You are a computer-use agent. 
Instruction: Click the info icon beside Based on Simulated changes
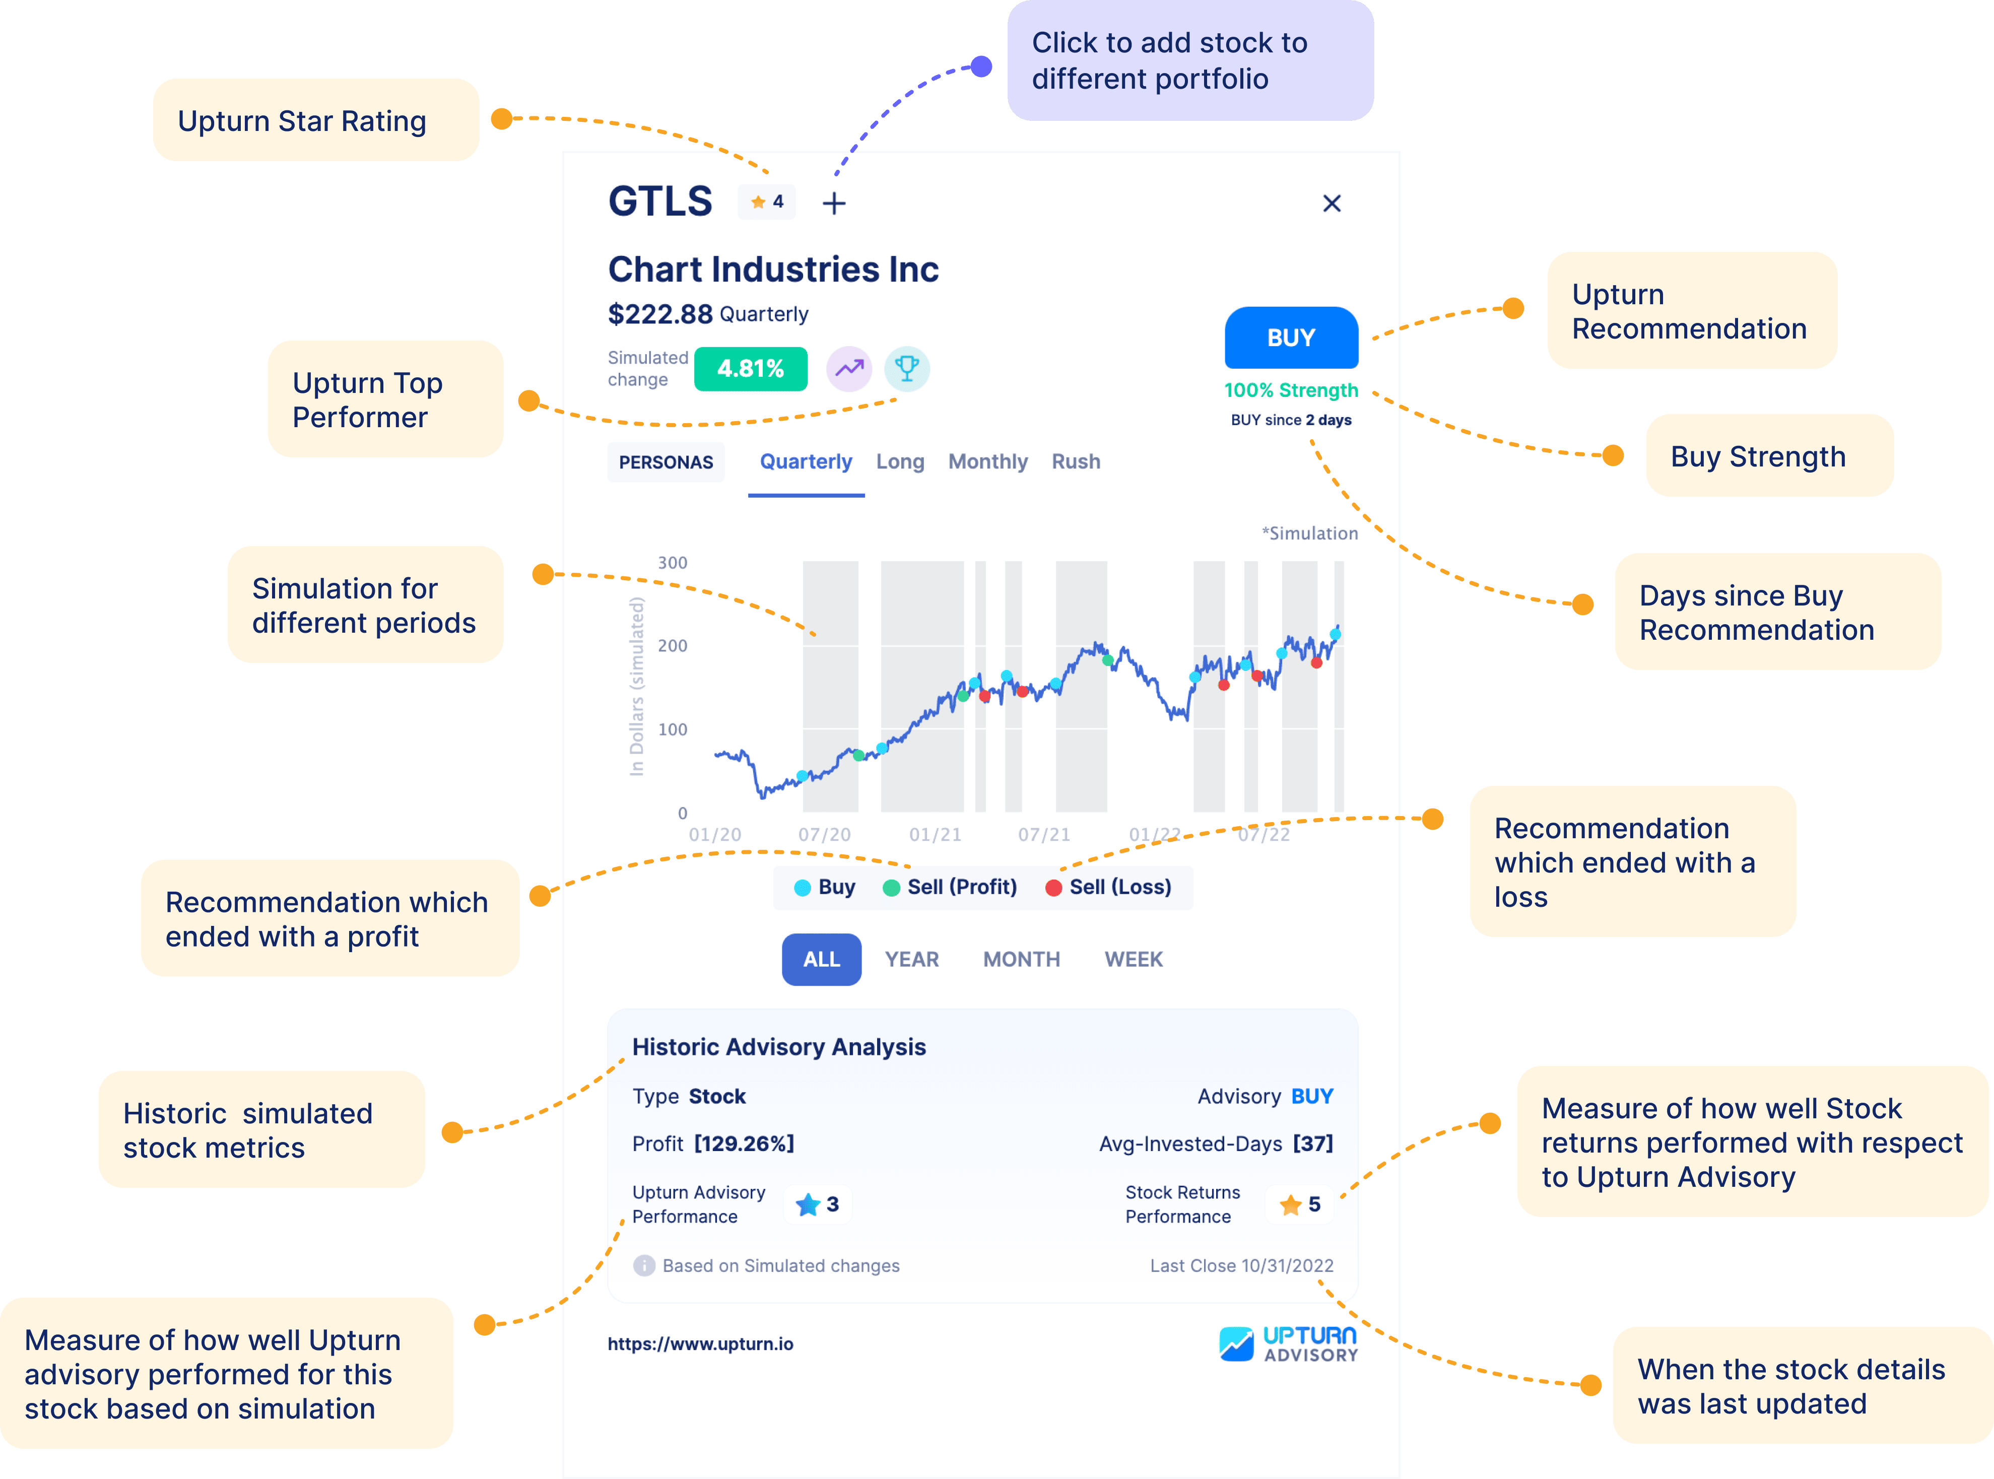[x=644, y=1265]
